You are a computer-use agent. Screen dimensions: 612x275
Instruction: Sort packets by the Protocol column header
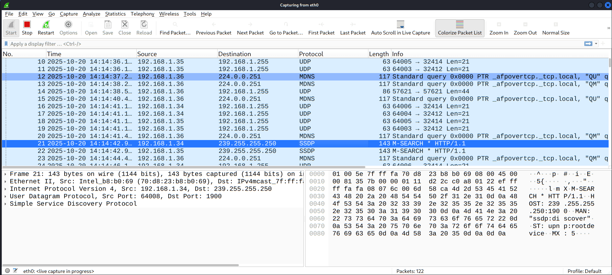[x=311, y=54]
